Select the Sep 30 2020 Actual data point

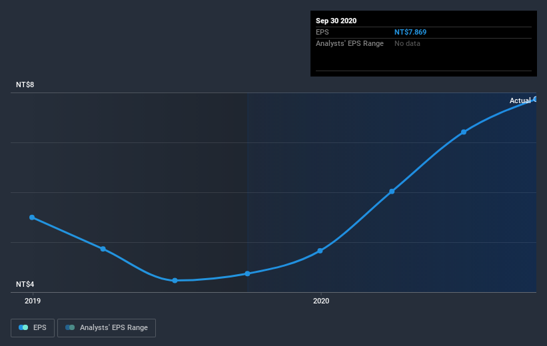(x=535, y=99)
